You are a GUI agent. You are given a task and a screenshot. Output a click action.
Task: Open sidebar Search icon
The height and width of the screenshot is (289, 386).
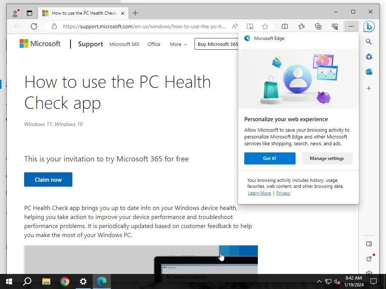[369, 41]
